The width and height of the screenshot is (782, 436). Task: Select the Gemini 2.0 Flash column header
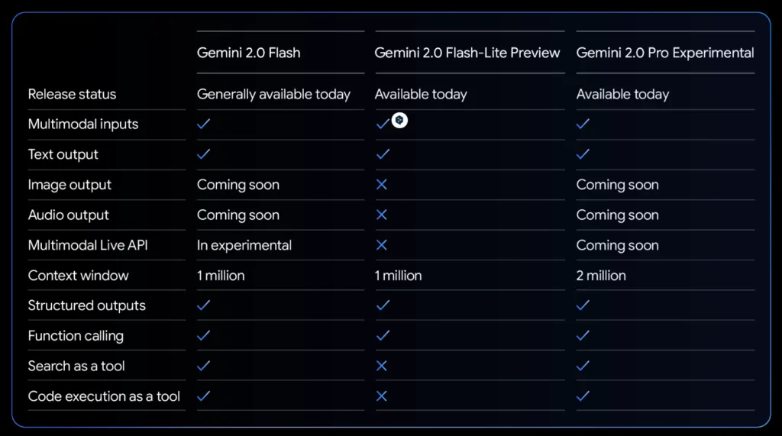click(249, 53)
